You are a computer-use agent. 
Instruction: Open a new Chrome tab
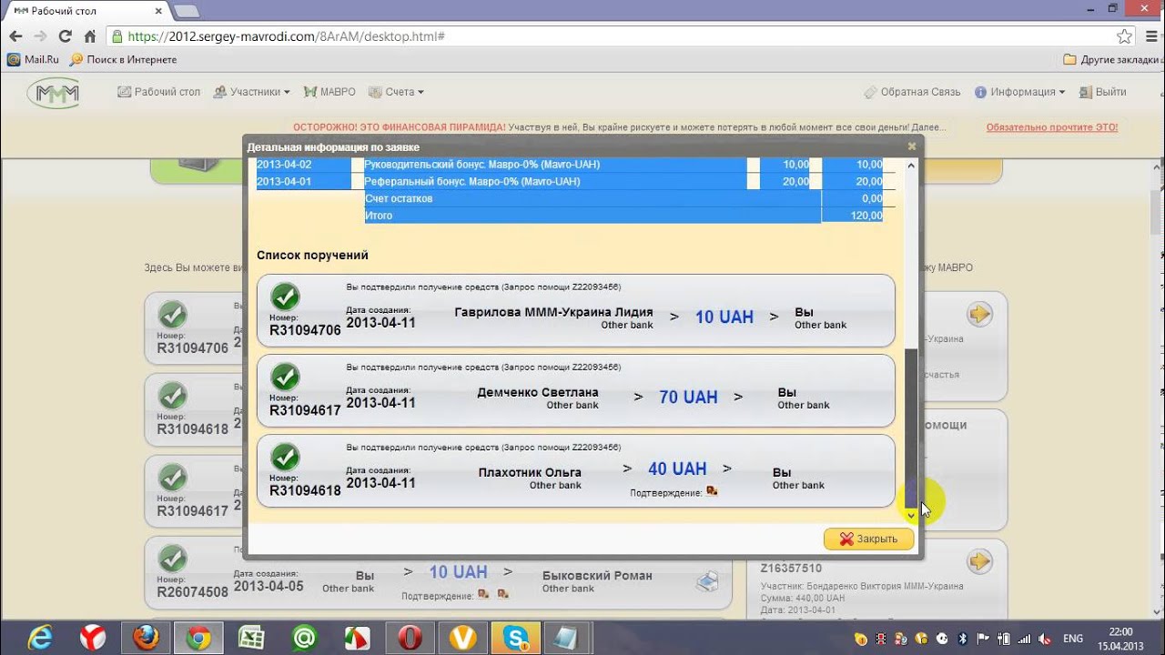[x=186, y=11]
